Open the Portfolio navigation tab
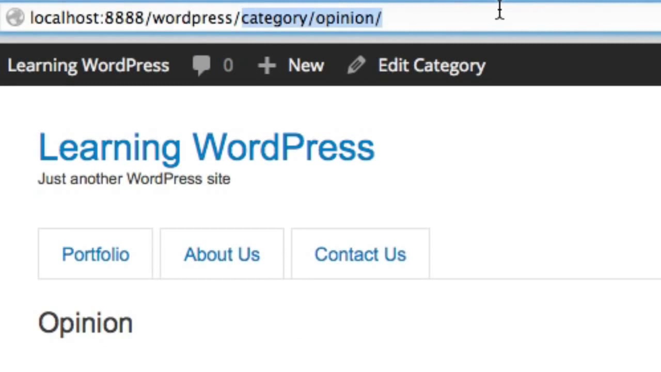The image size is (661, 372). (x=96, y=254)
